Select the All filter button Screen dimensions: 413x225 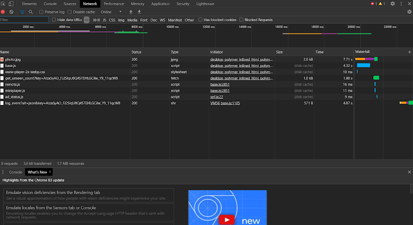[86, 20]
